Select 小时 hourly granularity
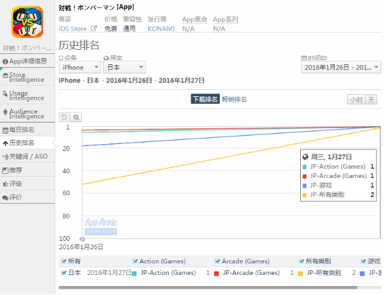Viewport: 384px width, 295px height. 356,100
